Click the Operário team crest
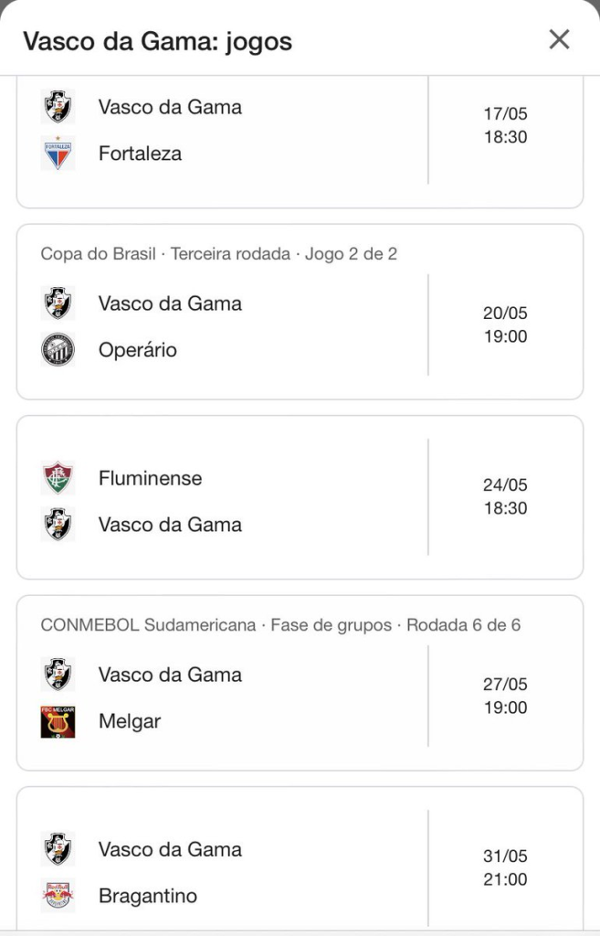Screen dimensions: 600x936 [58, 350]
